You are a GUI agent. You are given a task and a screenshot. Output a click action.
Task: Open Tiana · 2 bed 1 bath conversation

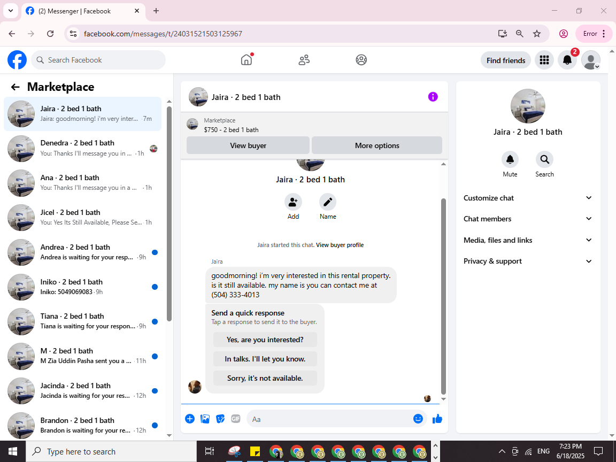pyautogui.click(x=82, y=321)
